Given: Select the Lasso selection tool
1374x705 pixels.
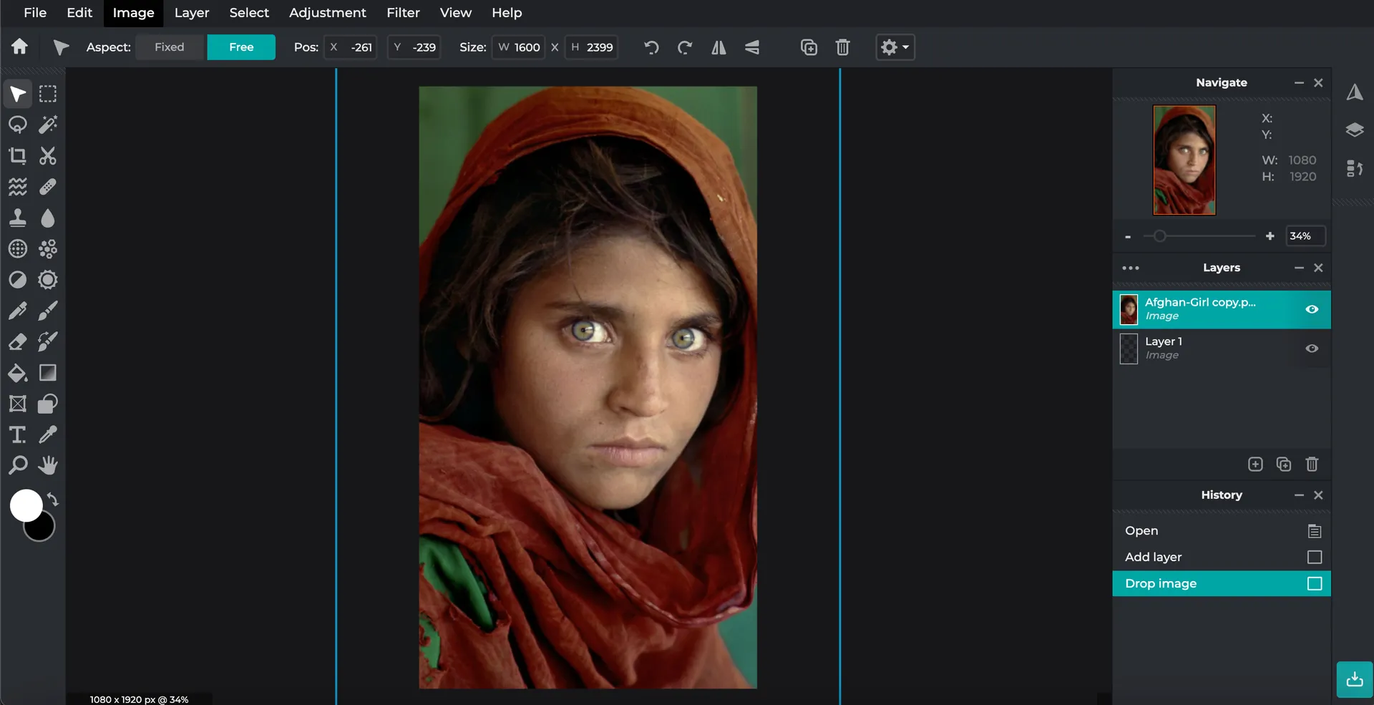Looking at the screenshot, I should coord(17,125).
